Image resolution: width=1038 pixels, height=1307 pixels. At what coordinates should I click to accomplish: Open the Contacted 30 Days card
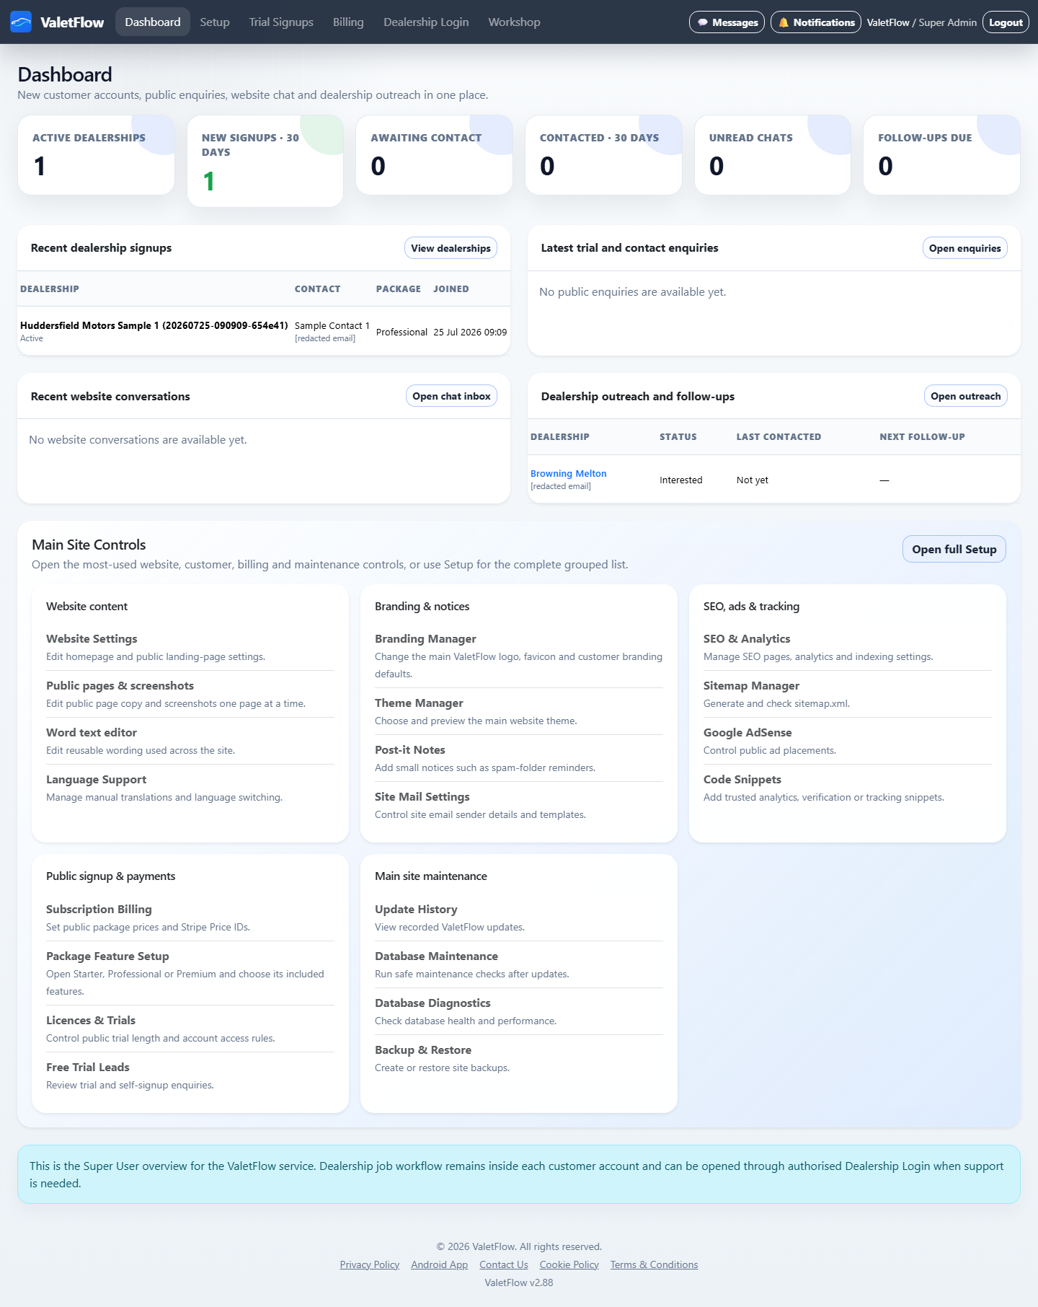pyautogui.click(x=603, y=155)
